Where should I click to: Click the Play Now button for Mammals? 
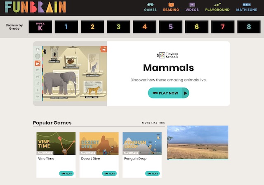pyautogui.click(x=168, y=93)
